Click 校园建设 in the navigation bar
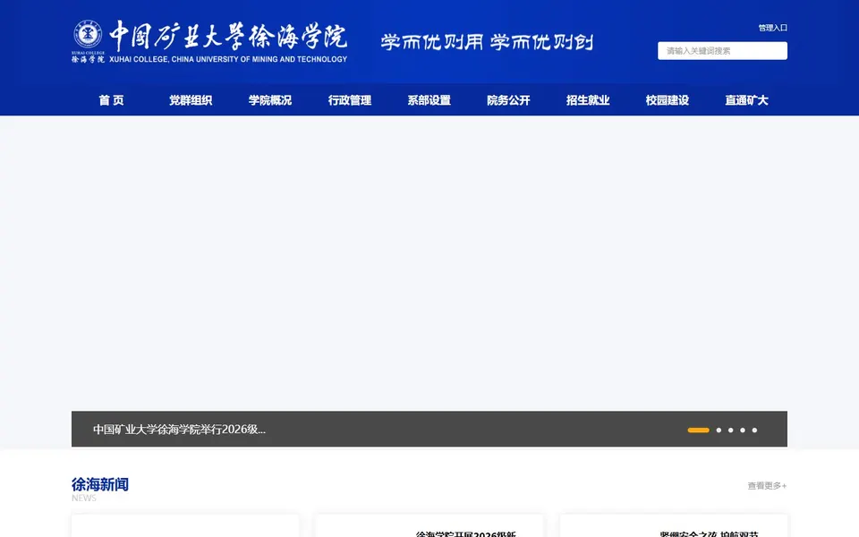 tap(668, 100)
